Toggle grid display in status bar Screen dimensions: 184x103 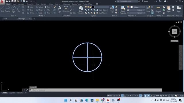click(x=114, y=96)
